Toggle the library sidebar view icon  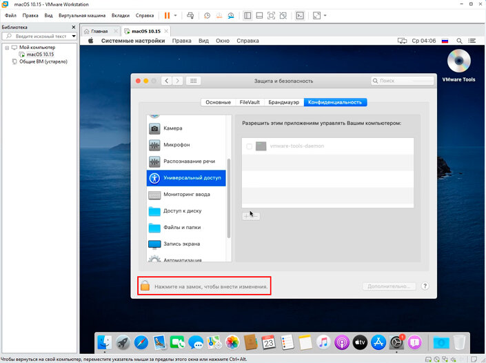tap(247, 15)
